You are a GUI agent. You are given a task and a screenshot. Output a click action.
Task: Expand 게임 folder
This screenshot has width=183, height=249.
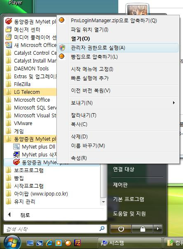(30, 131)
